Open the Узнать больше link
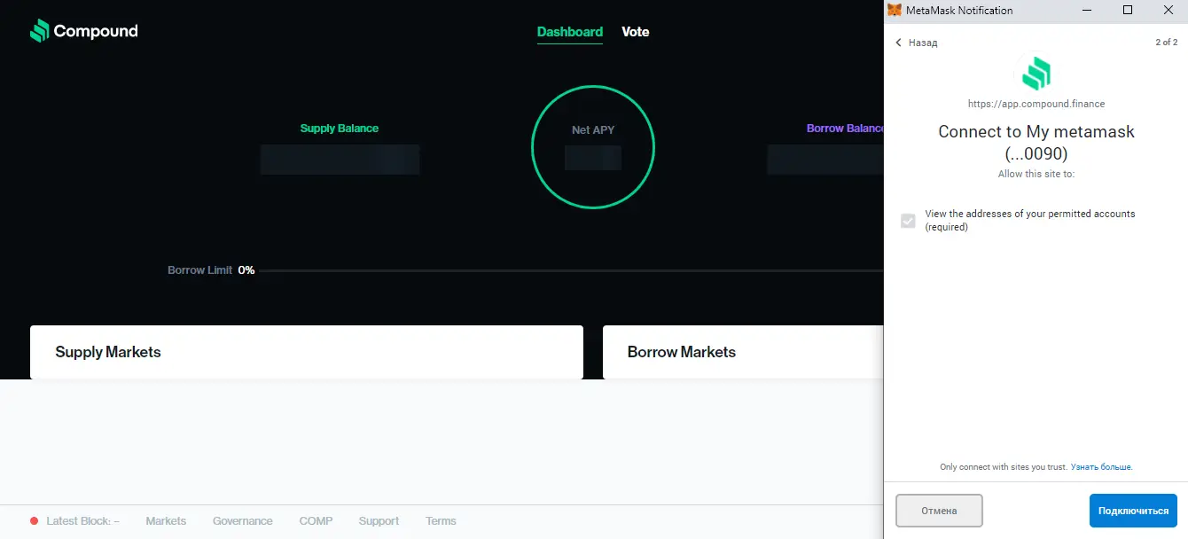This screenshot has width=1188, height=539. point(1101,466)
